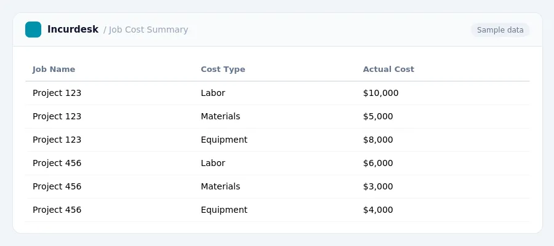Click the Cost Type column header

tap(223, 69)
